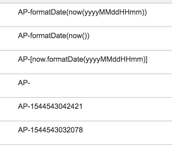Select the AP-formatDate(now(yyyyMMddHHmm)) row
Viewport: 172px width, 147px height.
pyautogui.click(x=86, y=15)
